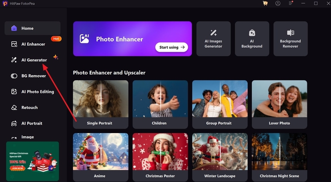Click the BG Remover sidebar icon

pyautogui.click(x=14, y=76)
